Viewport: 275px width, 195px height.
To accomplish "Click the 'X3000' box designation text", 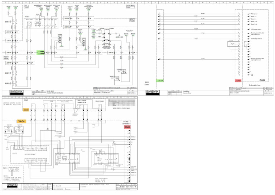I will (147, 85).
